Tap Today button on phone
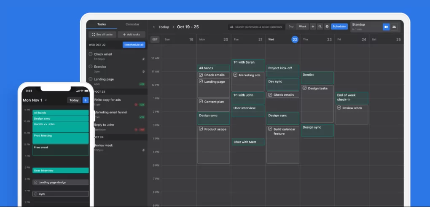The image size is (430, 207). click(74, 100)
